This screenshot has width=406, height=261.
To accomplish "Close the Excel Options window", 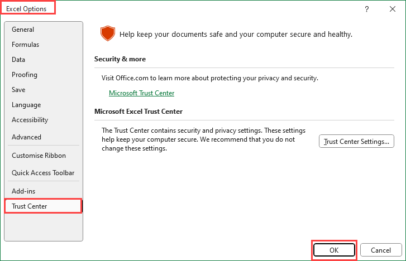I will pyautogui.click(x=392, y=9).
